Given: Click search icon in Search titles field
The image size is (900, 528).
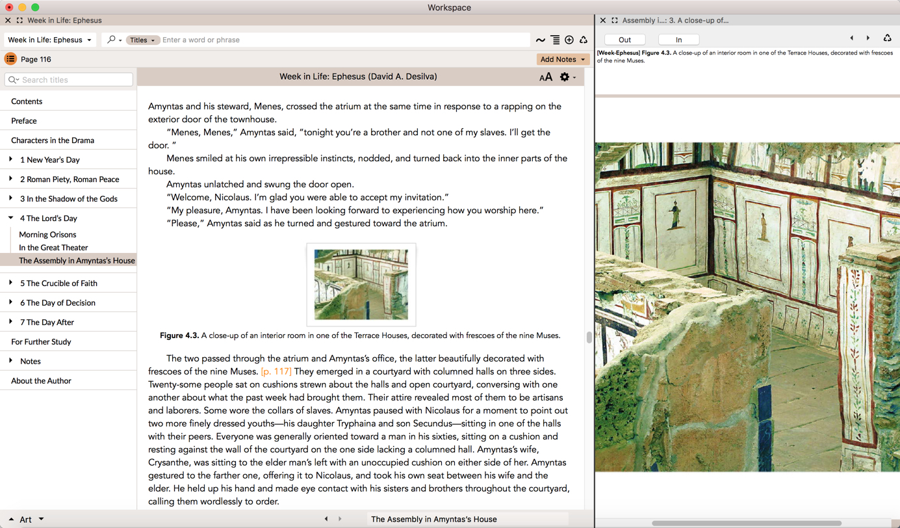Looking at the screenshot, I should click(14, 80).
